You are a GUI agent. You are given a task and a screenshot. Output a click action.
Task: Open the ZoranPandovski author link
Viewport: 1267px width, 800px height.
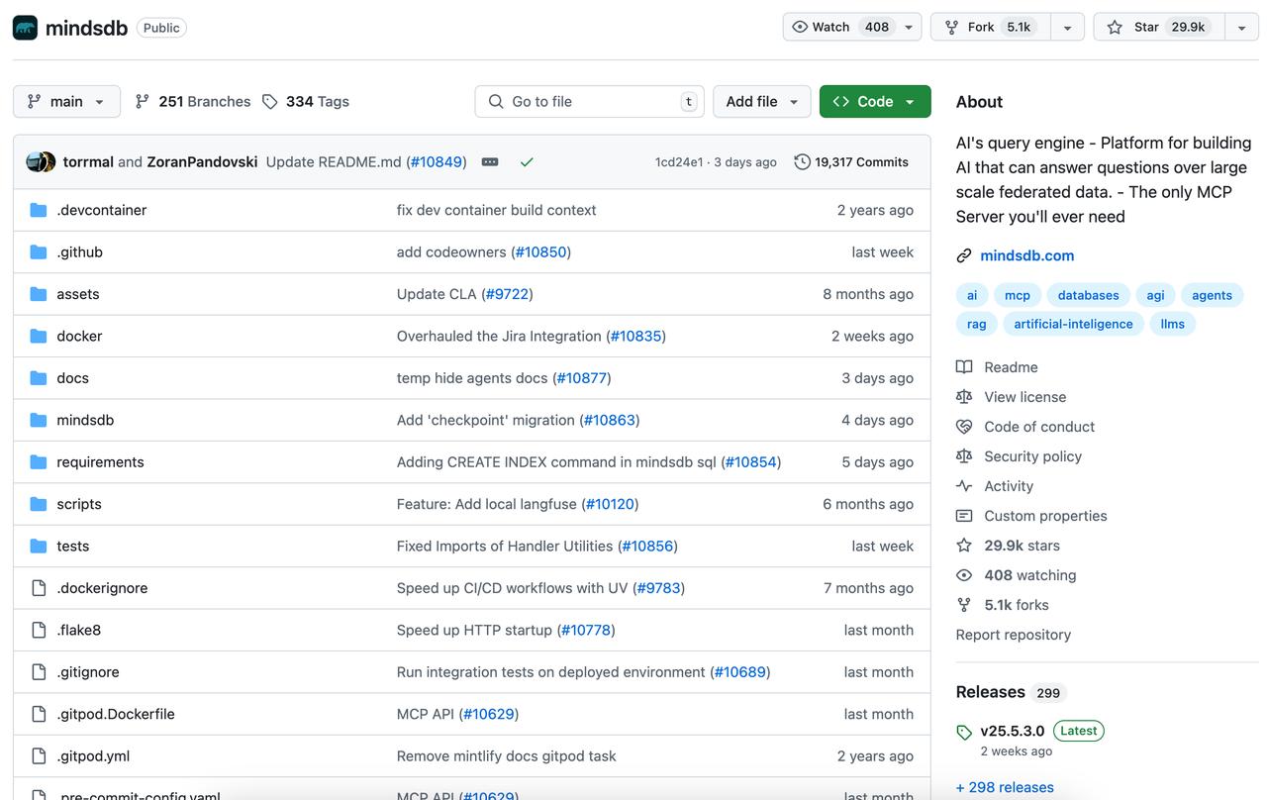pos(202,161)
